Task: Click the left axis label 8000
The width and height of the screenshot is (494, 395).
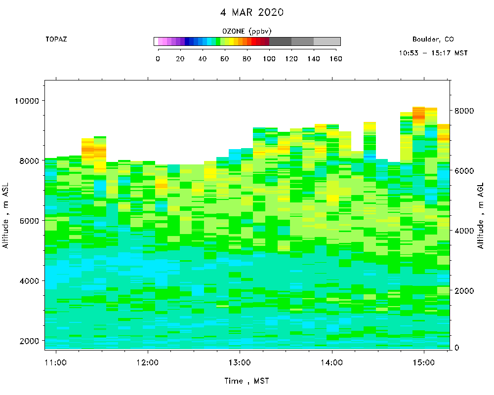Action: (x=29, y=161)
